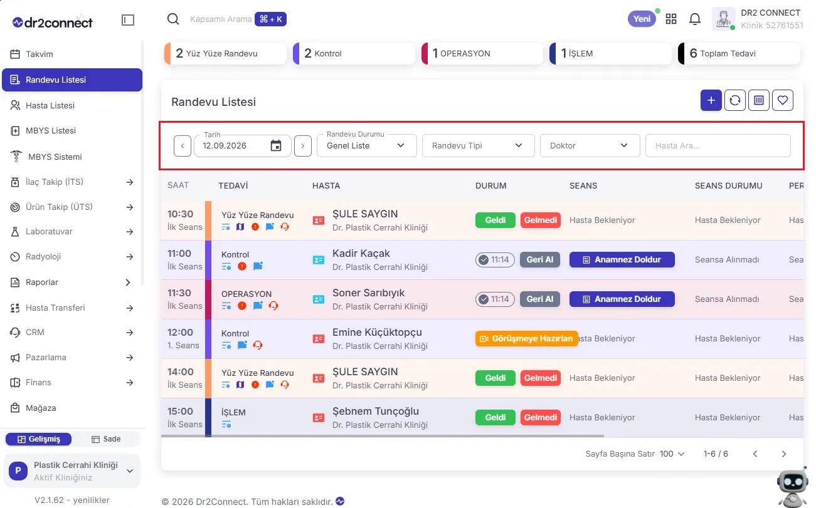Click the Hasta Ara search field
This screenshot has height=508, width=816.
[x=718, y=146]
